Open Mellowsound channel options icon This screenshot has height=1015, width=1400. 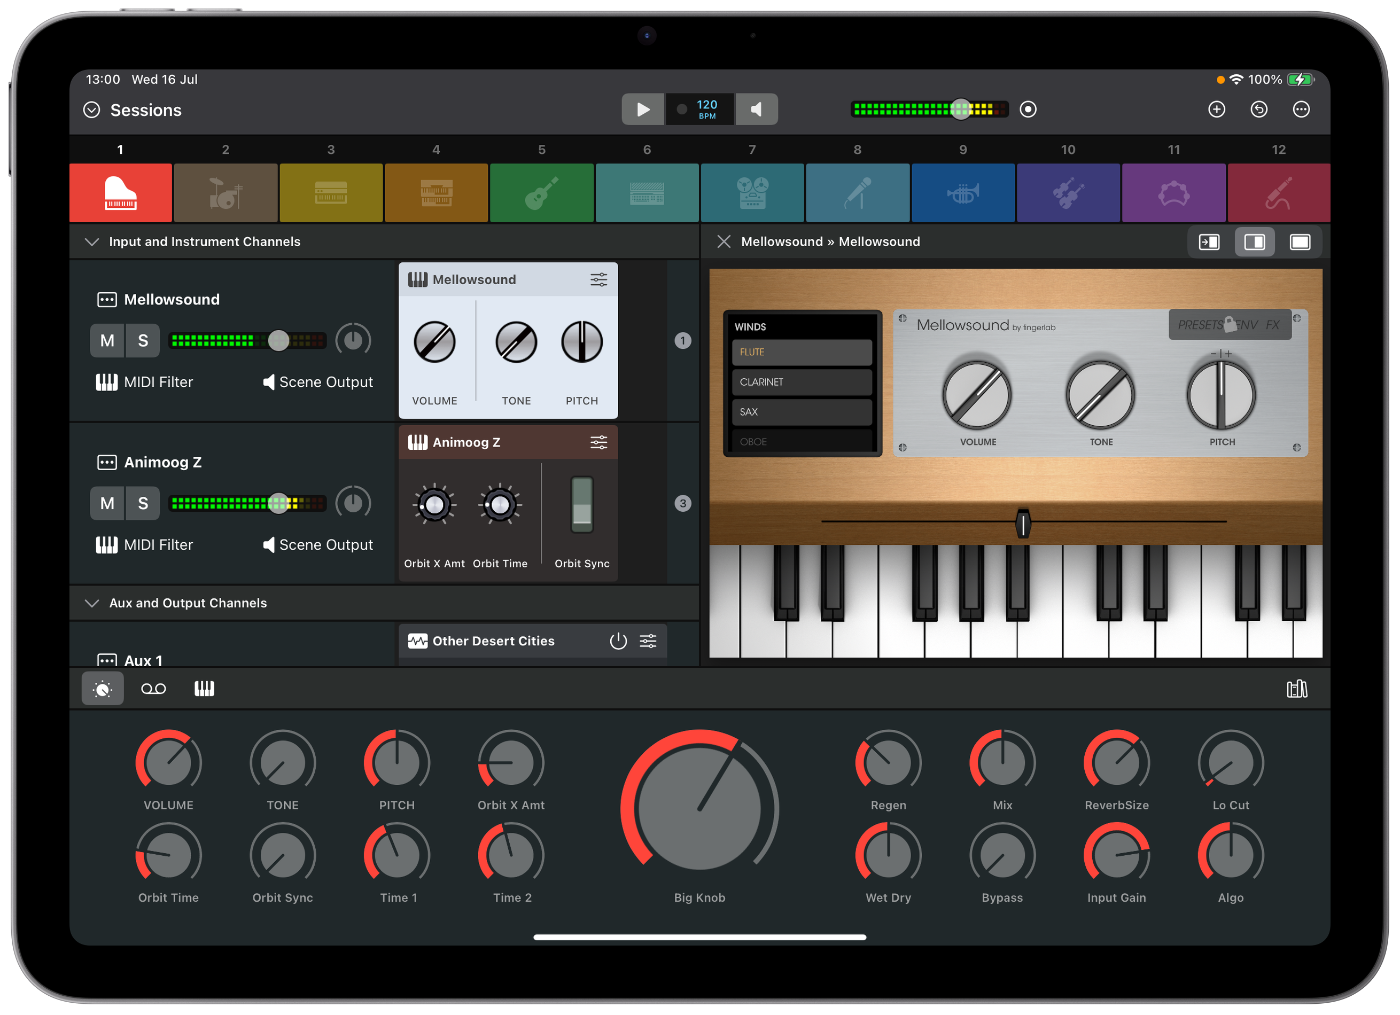click(x=107, y=300)
